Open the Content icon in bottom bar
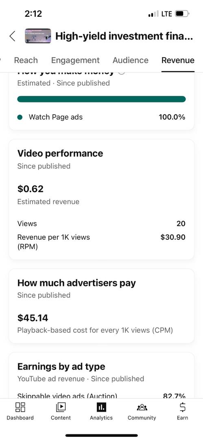This screenshot has height=441, width=203. pos(61,407)
